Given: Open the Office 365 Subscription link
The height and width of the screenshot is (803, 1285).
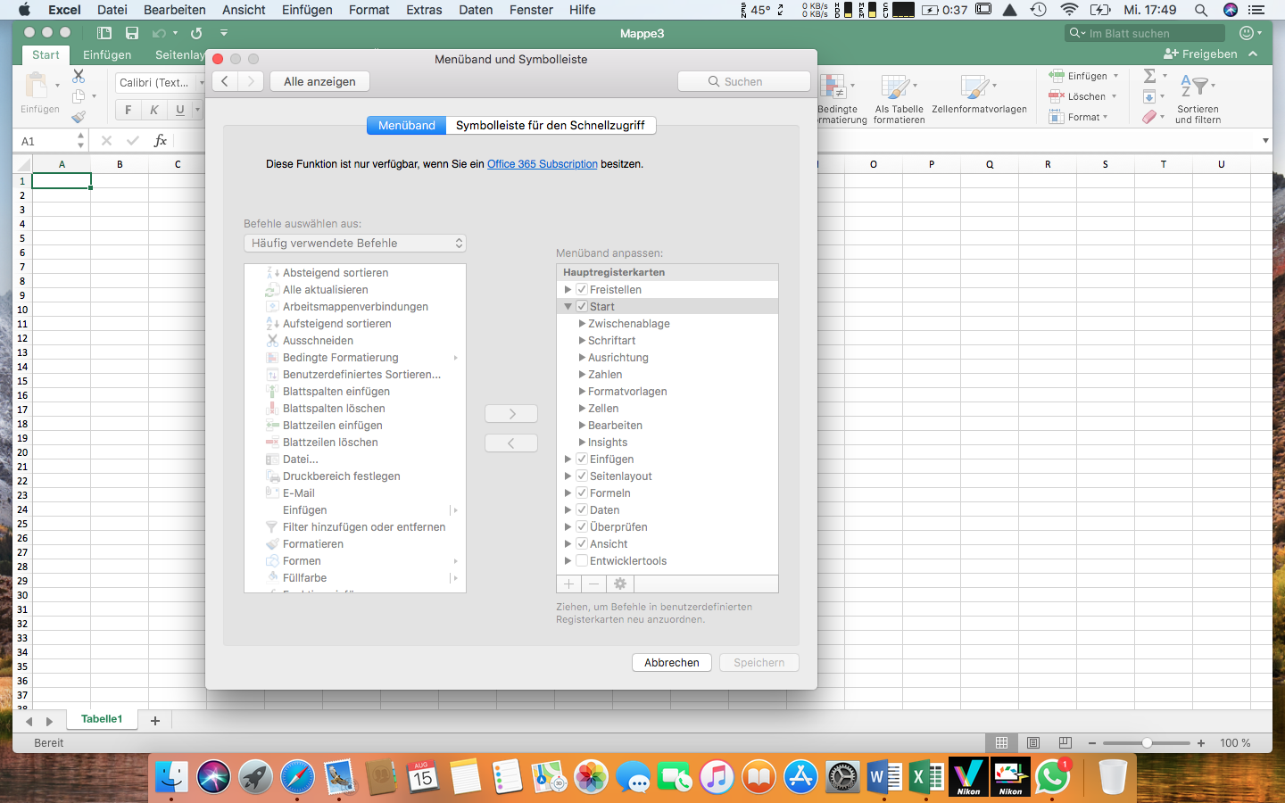Looking at the screenshot, I should click(543, 164).
